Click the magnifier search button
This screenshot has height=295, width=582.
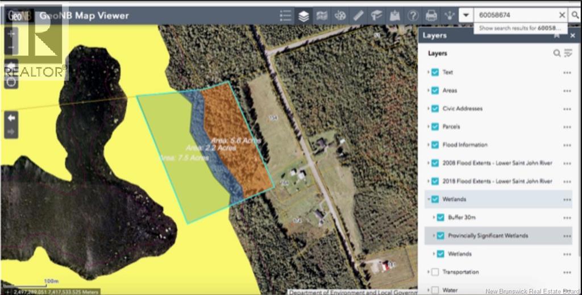point(575,15)
